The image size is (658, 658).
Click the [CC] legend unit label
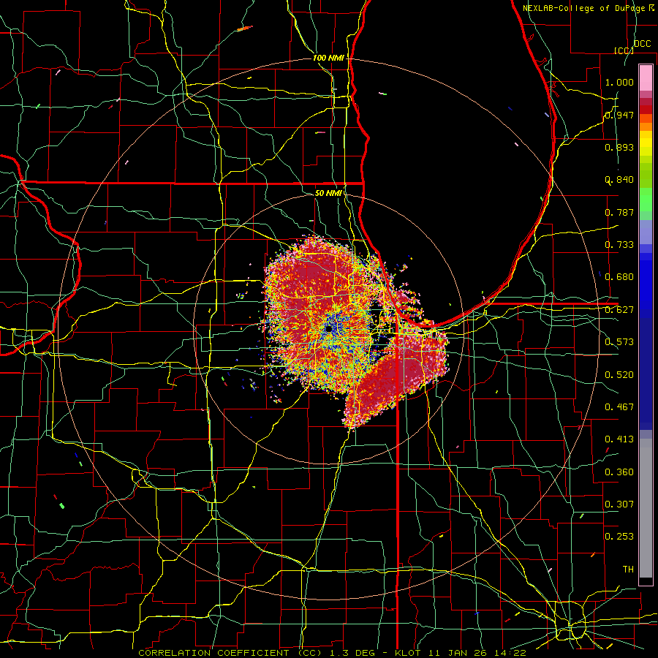[x=624, y=50]
